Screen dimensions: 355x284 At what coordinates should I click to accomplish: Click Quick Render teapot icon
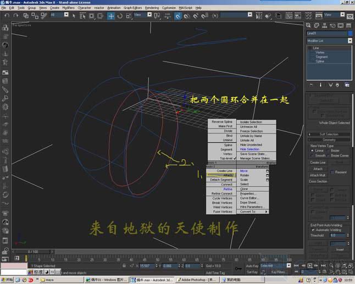[350, 16]
